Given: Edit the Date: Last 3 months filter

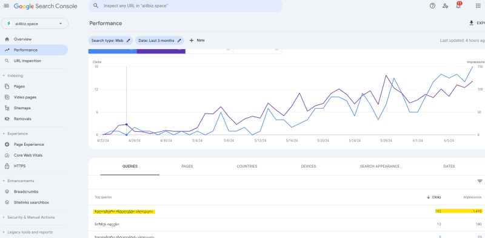Looking at the screenshot, I should point(159,41).
